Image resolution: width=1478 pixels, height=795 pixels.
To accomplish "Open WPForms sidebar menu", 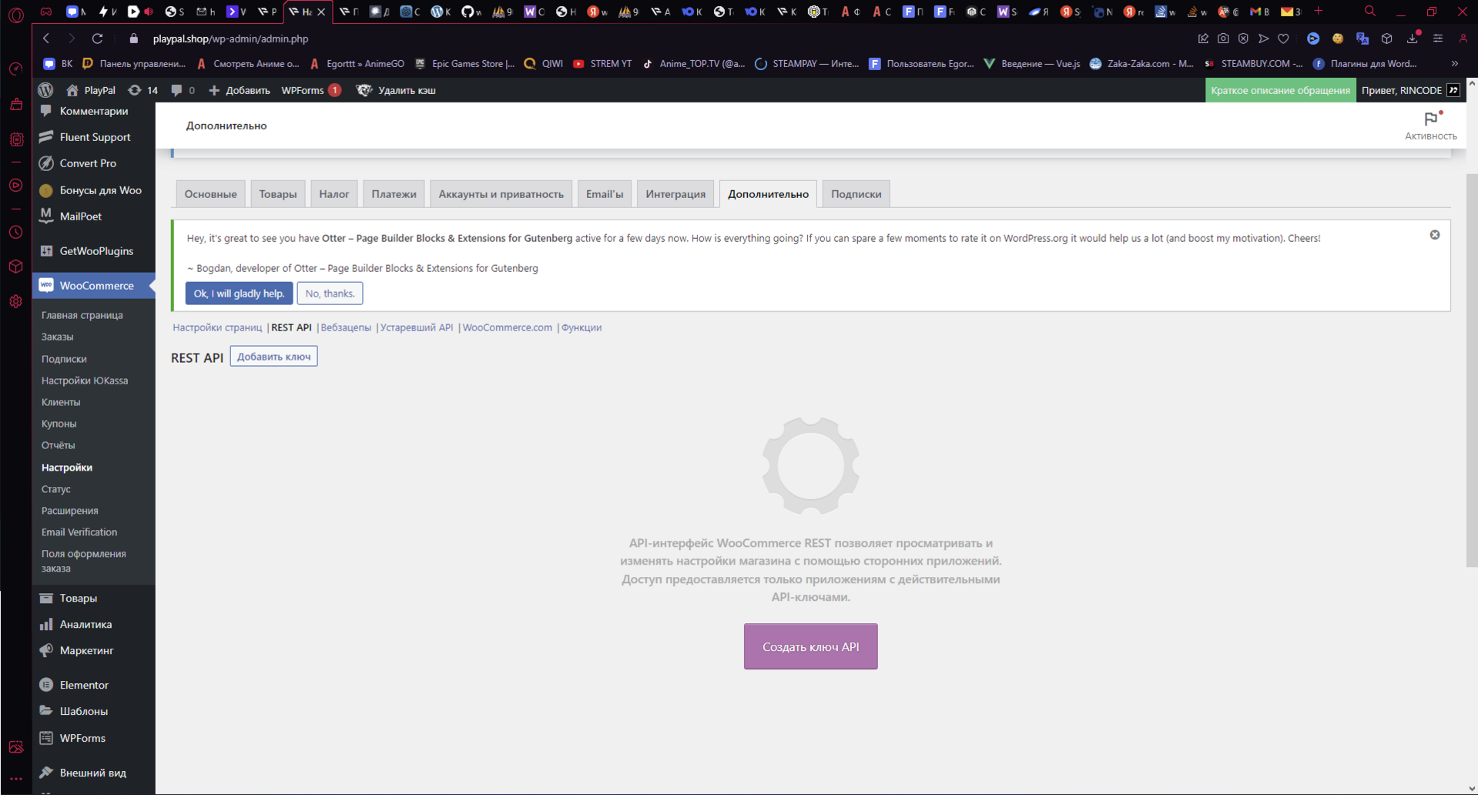I will click(x=94, y=738).
